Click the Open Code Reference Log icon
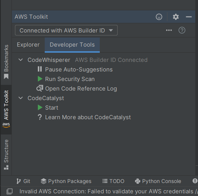This screenshot has width=198, height=196. (40, 88)
